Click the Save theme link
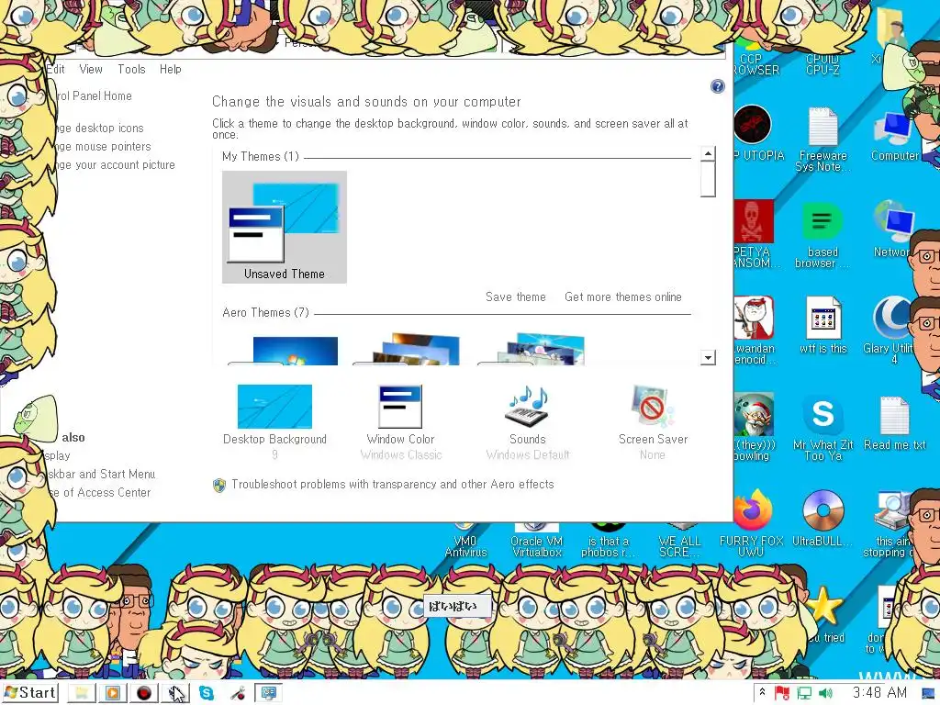 516,297
